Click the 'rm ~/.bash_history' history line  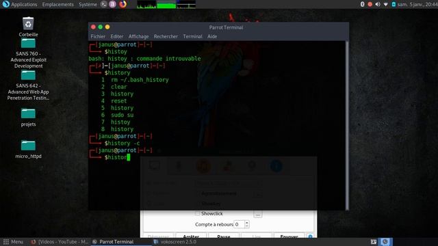point(140,80)
